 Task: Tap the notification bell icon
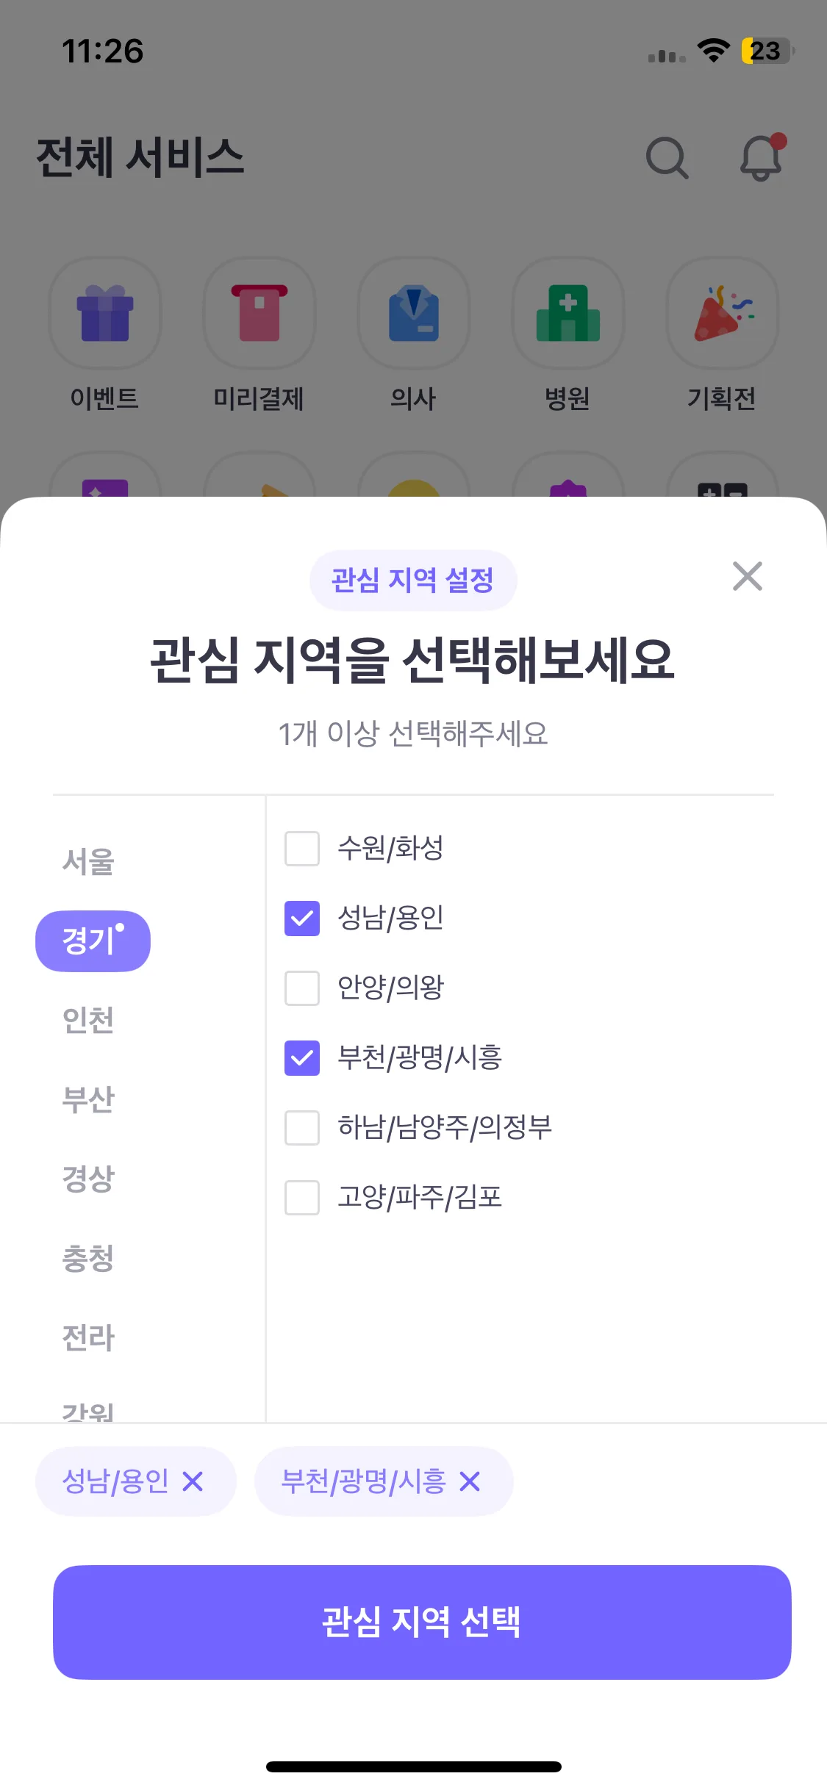click(761, 157)
